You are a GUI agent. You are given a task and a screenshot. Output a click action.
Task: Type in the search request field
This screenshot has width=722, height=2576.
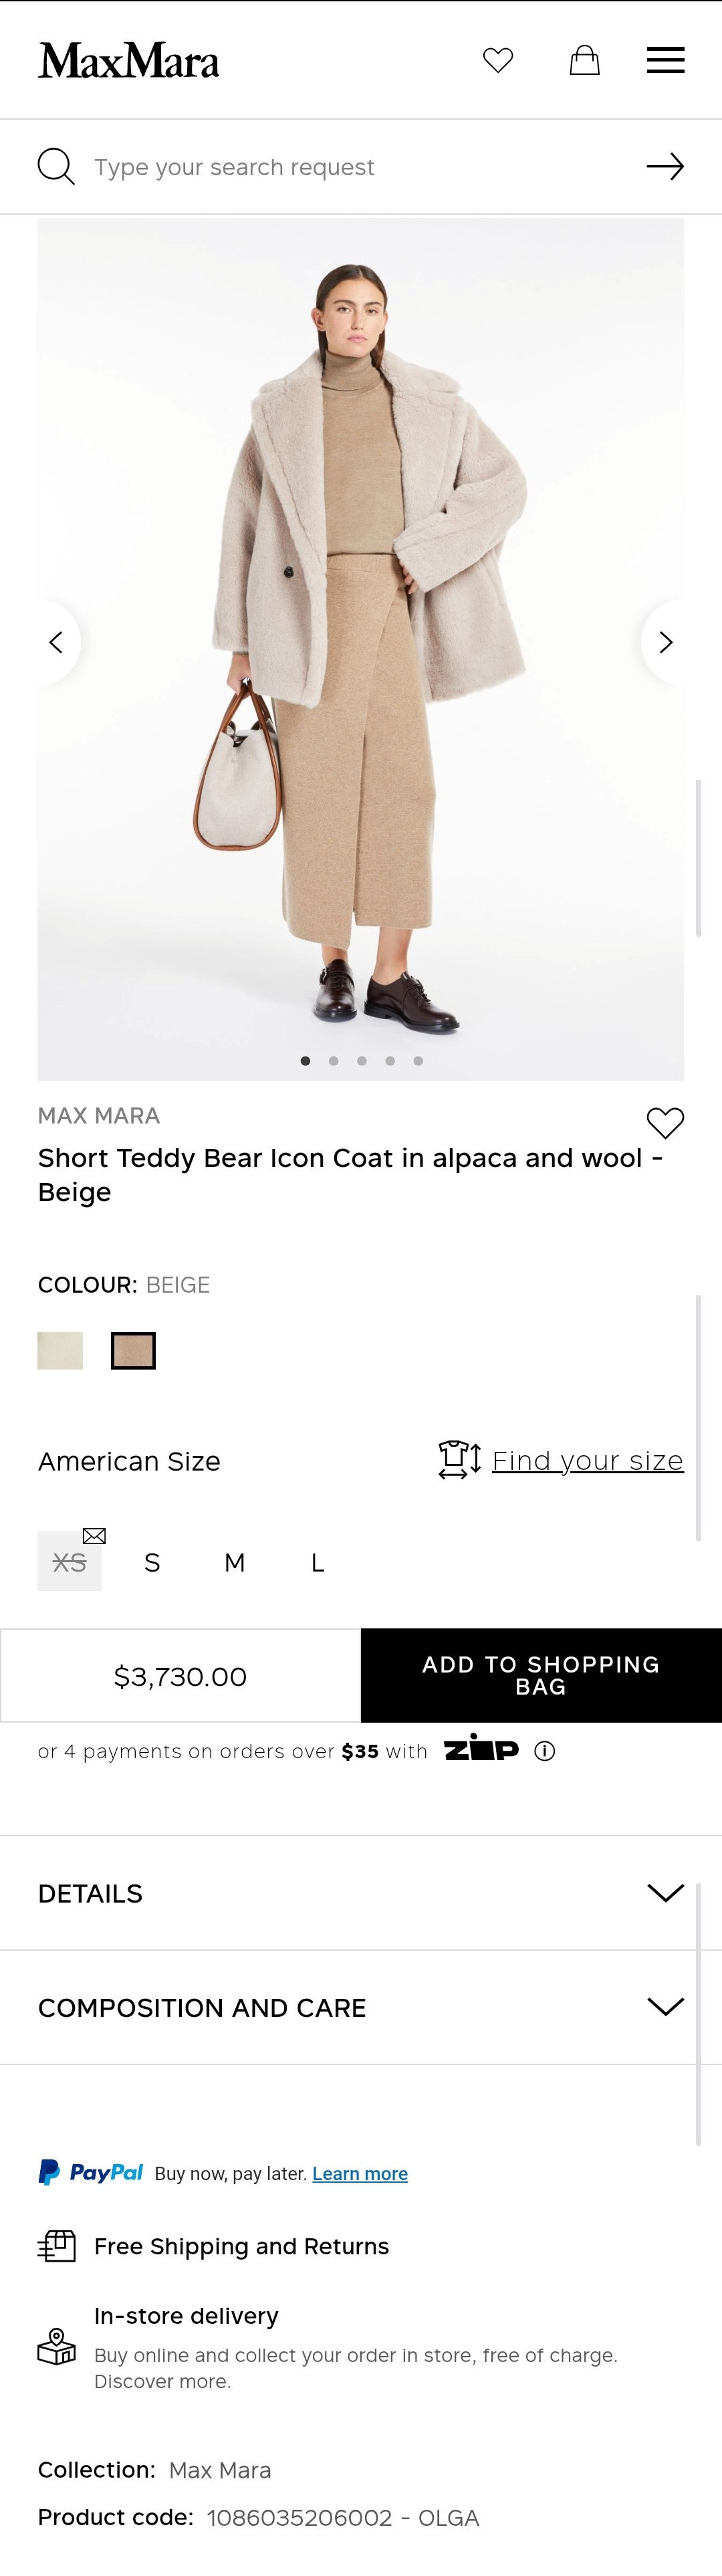(x=360, y=167)
